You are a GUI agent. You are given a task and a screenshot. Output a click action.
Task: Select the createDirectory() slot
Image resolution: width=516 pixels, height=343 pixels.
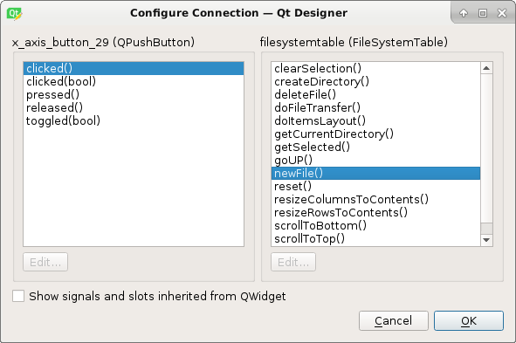pos(375,81)
